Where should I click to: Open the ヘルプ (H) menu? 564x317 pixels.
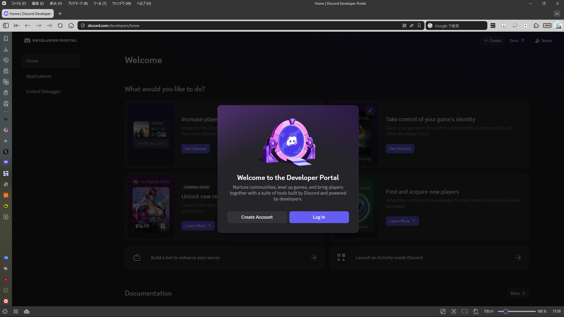[x=144, y=4]
